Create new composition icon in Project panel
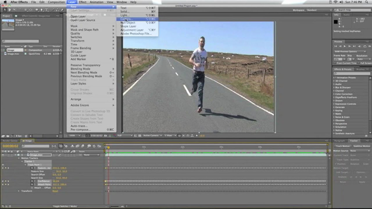This screenshot has width=372, height=209. pos(13,136)
